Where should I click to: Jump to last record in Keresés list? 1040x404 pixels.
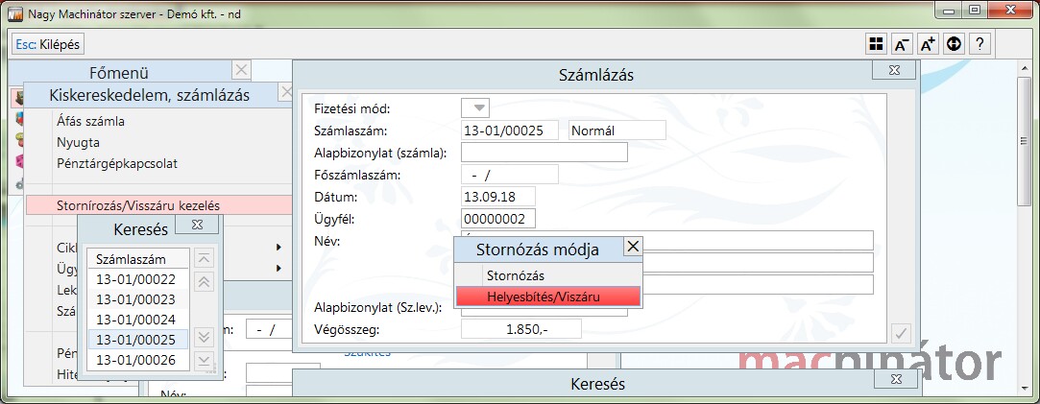click(x=205, y=360)
